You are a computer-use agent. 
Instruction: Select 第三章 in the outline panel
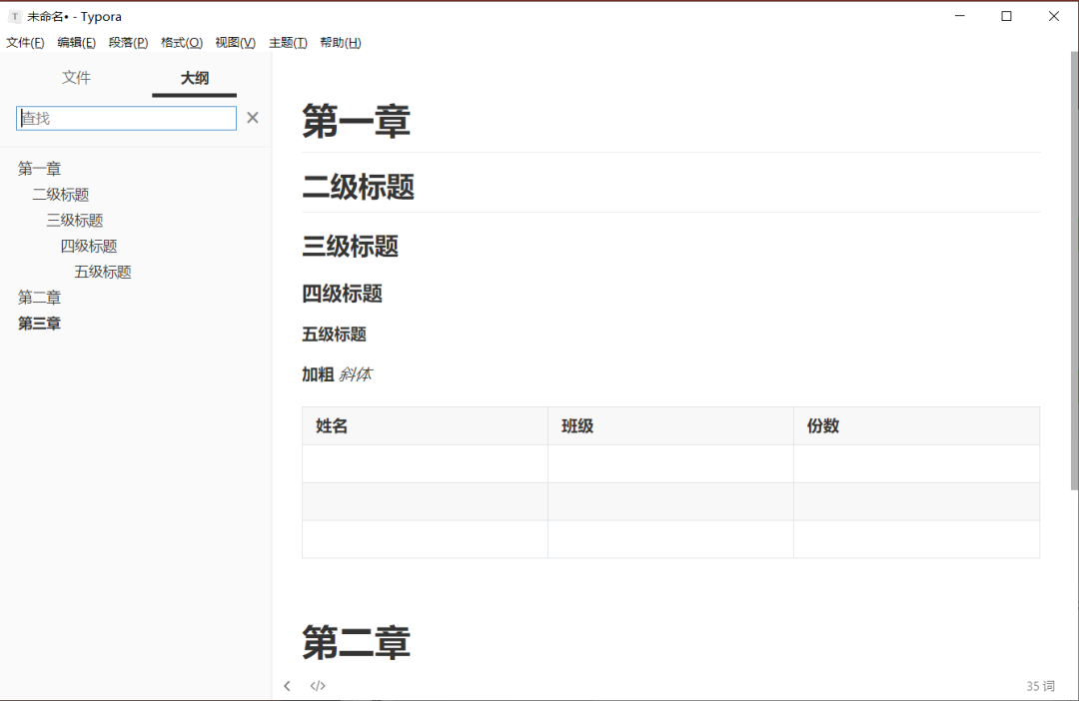[x=38, y=323]
